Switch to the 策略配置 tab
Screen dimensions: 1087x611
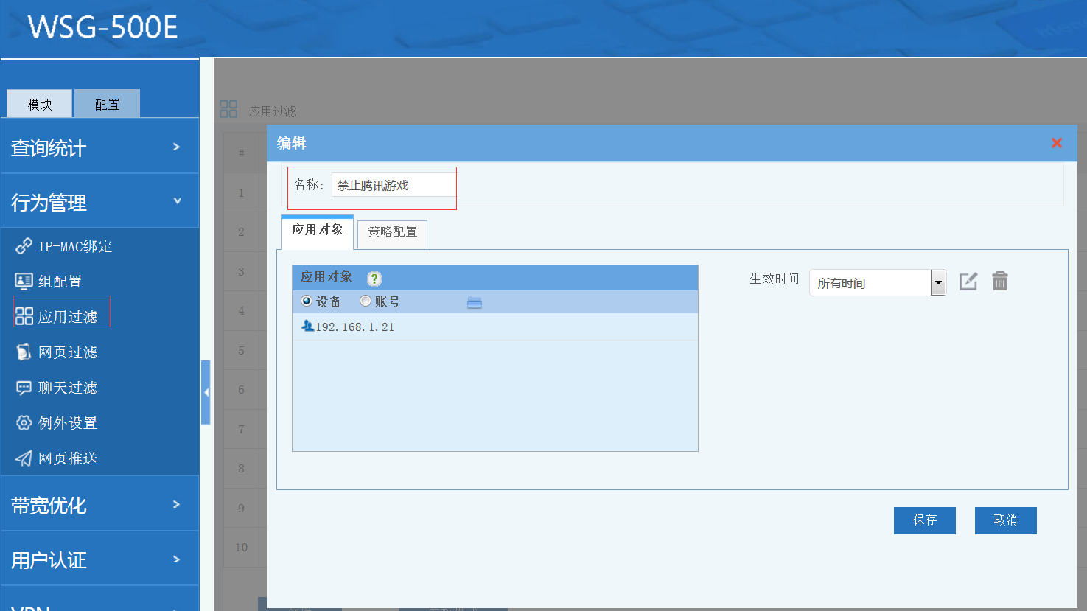(x=392, y=232)
